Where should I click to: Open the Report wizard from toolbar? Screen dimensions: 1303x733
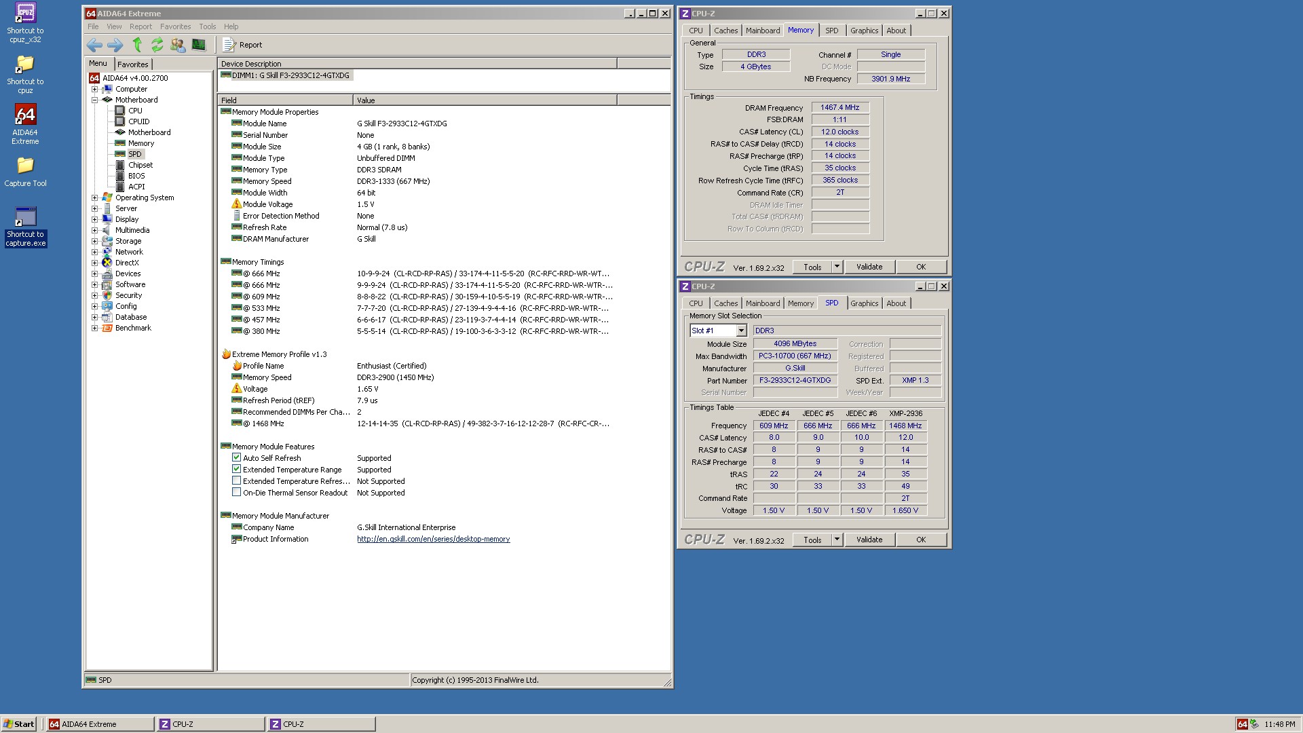pyautogui.click(x=243, y=45)
